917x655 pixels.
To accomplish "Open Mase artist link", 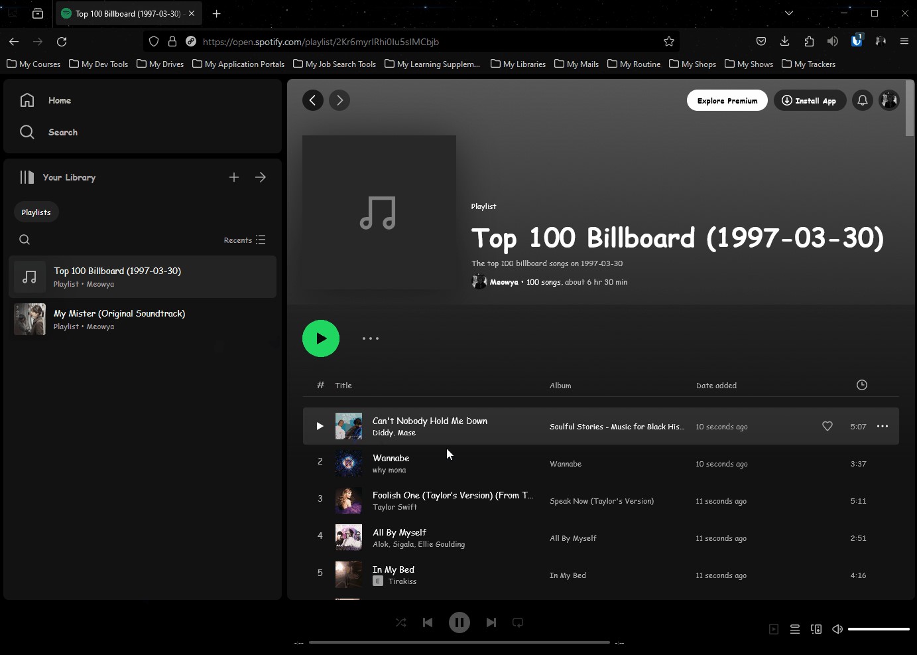I will [x=406, y=433].
